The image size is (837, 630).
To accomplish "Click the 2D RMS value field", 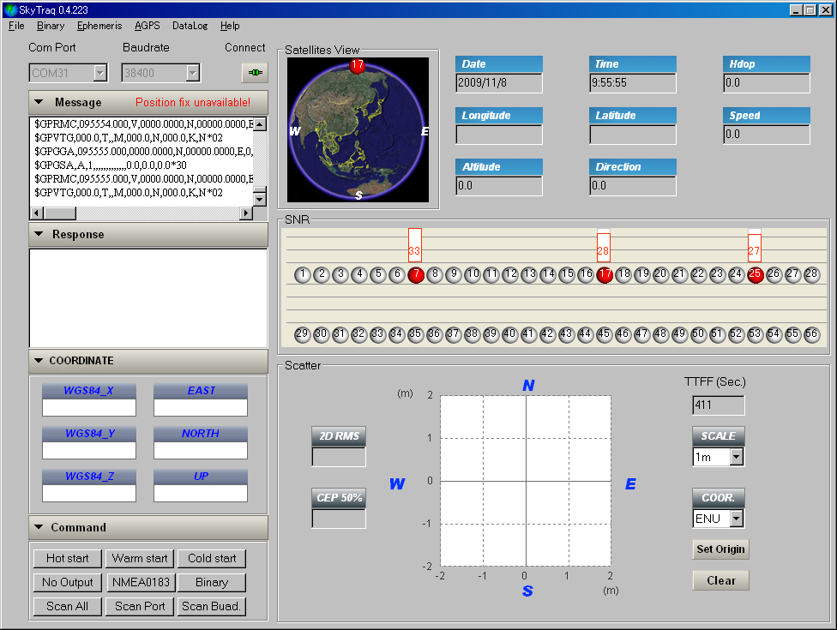I will click(x=339, y=457).
